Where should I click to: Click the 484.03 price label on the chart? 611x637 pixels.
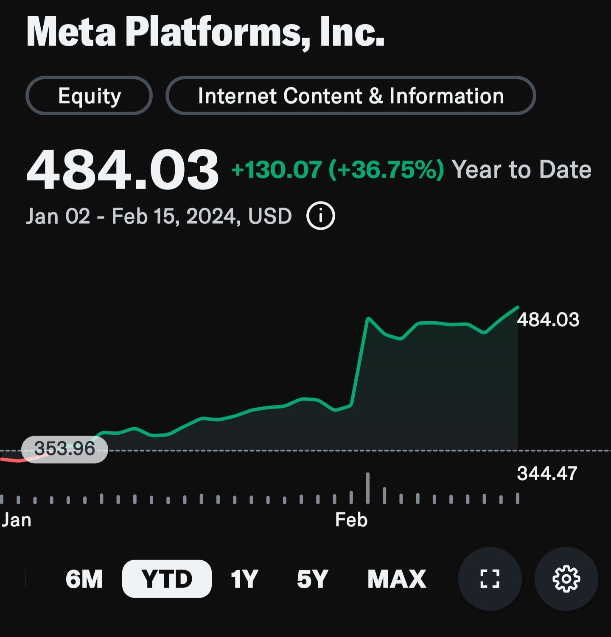click(x=548, y=321)
